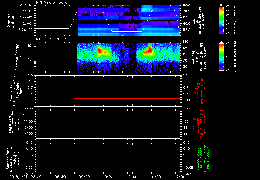Click the 08:40 time axis label
Screen dimensions: 260x180
pos(60,177)
